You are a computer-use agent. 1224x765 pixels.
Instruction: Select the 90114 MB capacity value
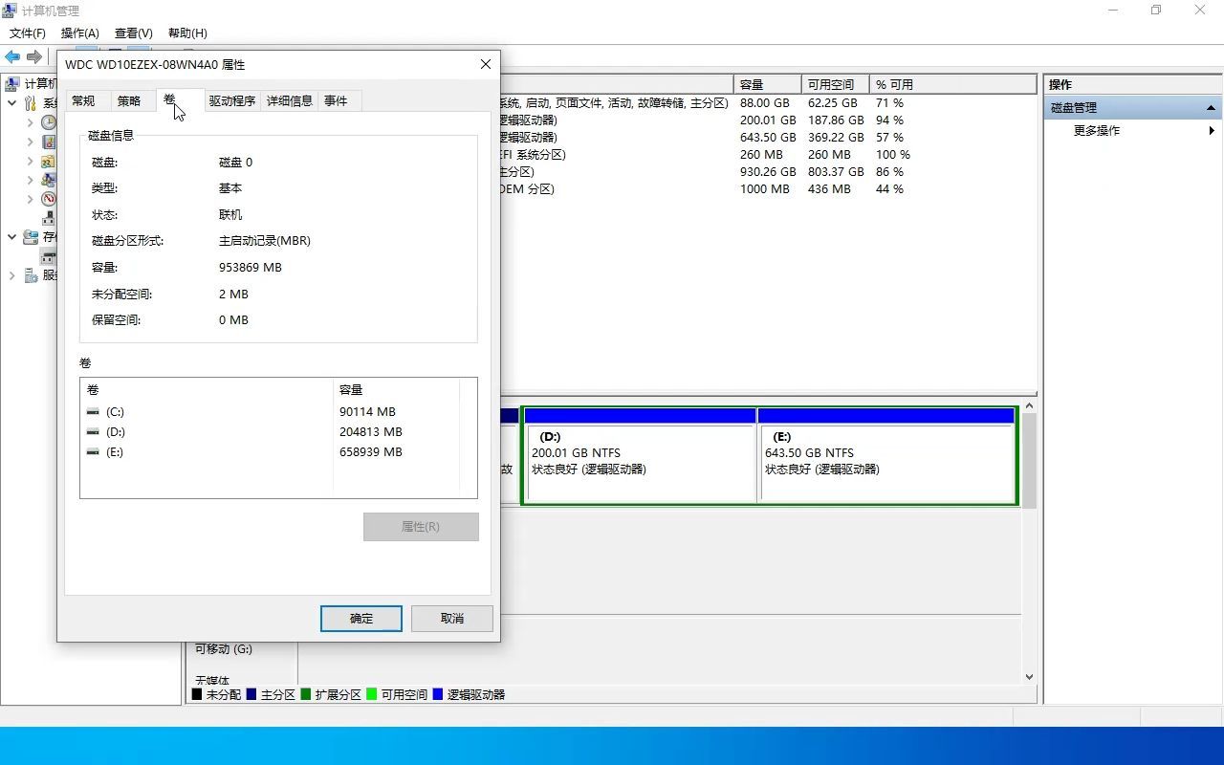367,412
